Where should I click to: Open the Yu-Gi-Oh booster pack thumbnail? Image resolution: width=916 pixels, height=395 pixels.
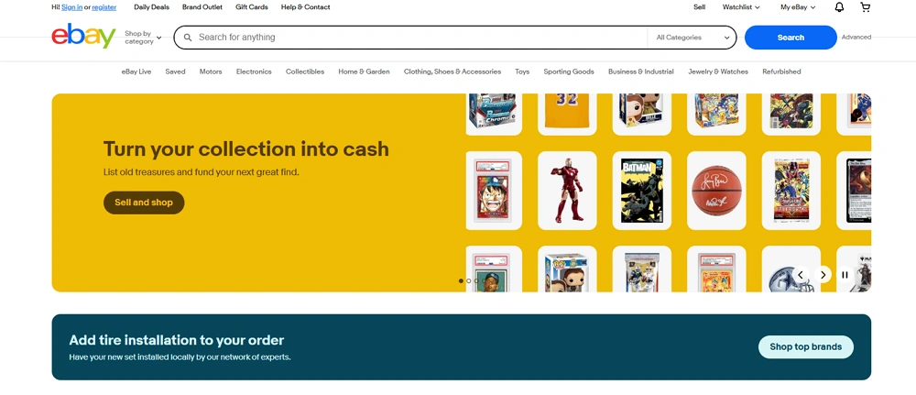[791, 191]
